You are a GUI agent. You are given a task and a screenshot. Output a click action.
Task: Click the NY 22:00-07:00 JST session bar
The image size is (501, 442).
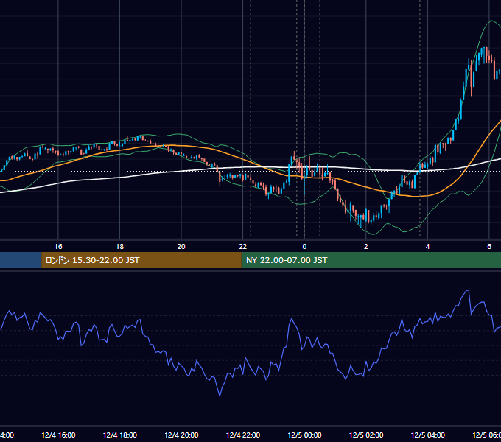[x=371, y=260]
